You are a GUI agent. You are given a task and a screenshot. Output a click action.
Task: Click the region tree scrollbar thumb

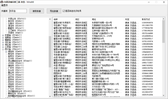(50, 52)
